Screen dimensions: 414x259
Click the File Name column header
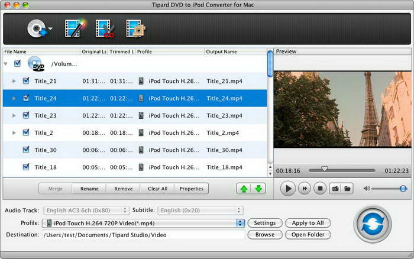(x=41, y=51)
